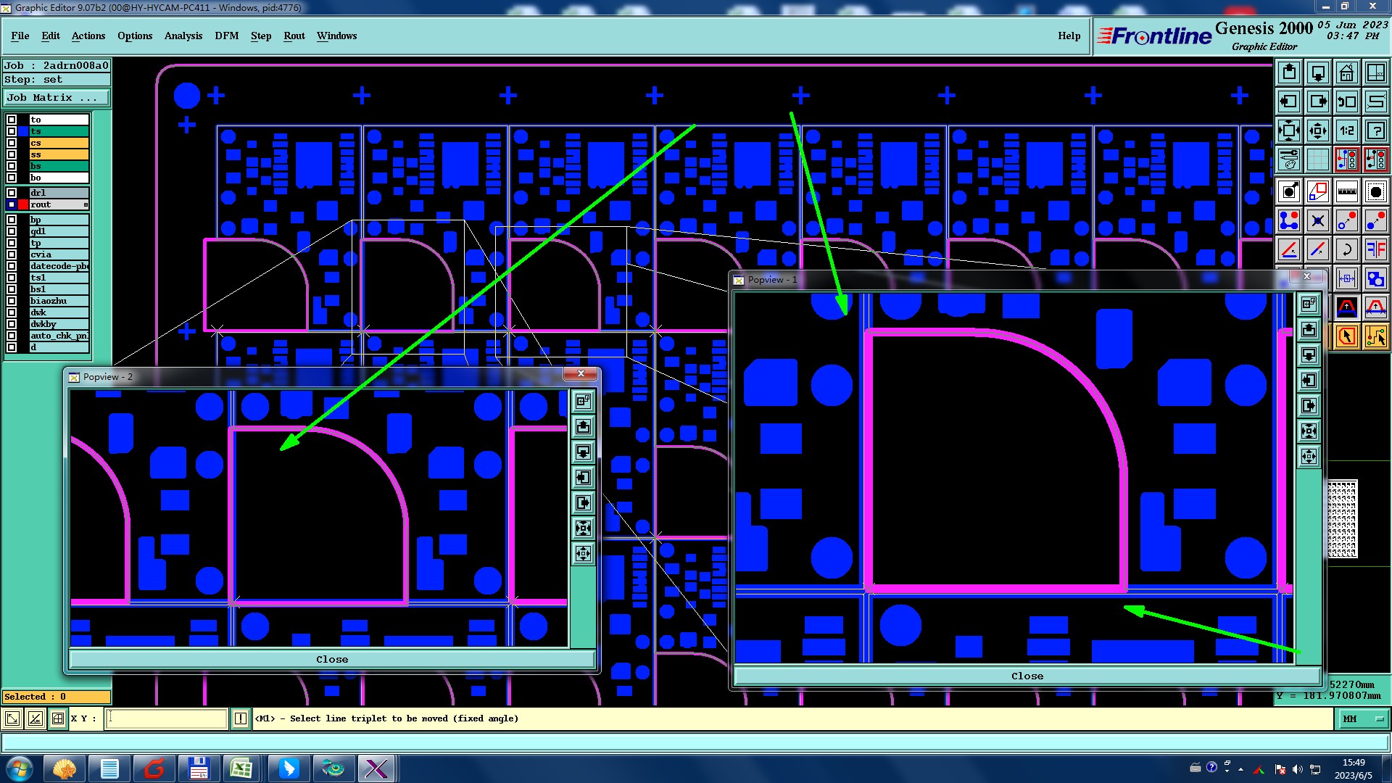Click the red and blue squares copy icon

1318,191
